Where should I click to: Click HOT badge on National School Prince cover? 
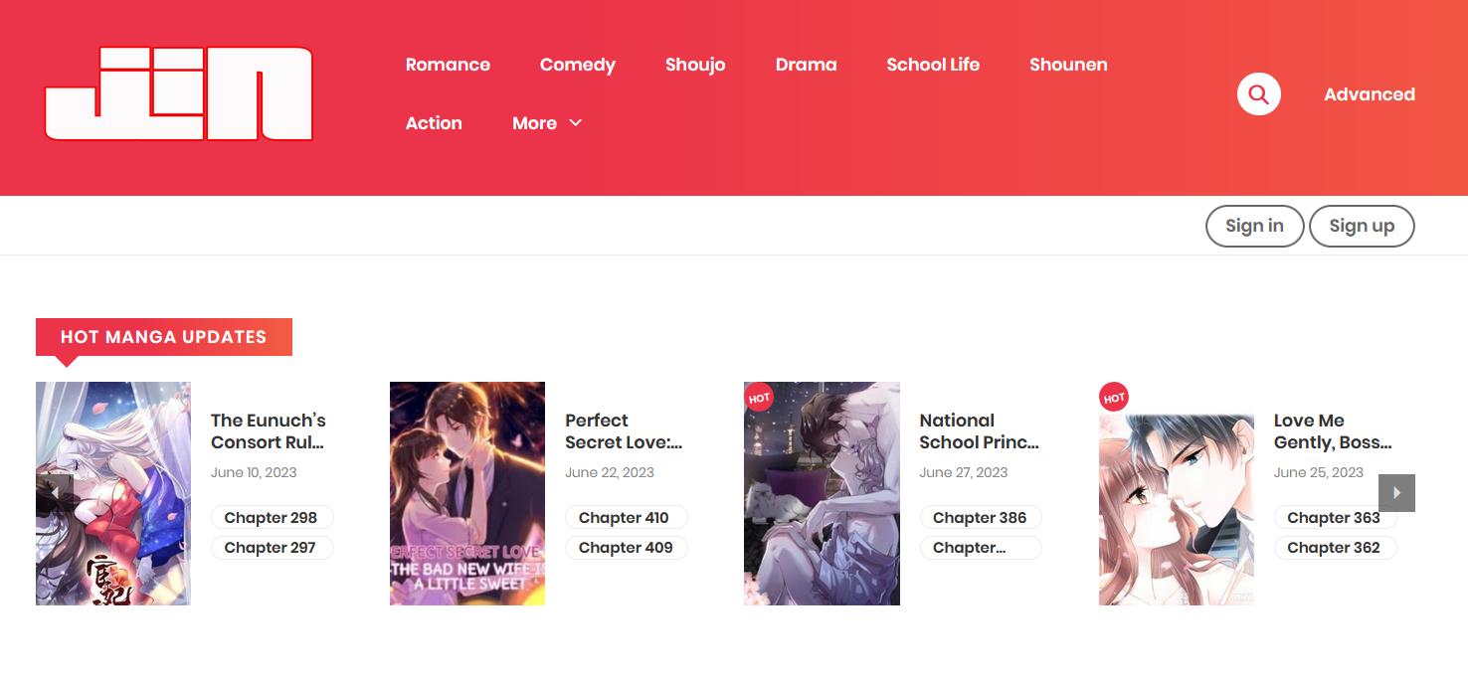coord(759,398)
